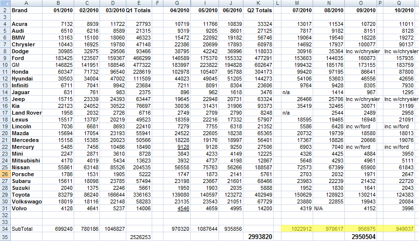Select Ford January value 183425
The width and height of the screenshot is (419, 241).
pyautogui.click(x=58, y=58)
